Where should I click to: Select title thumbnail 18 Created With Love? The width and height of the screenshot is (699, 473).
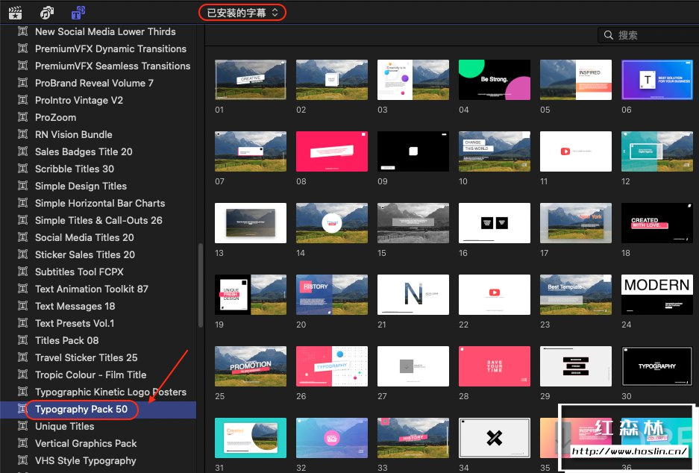pyautogui.click(x=657, y=223)
